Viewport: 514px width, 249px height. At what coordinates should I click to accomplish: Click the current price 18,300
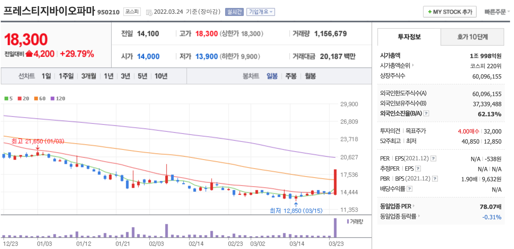coord(26,40)
